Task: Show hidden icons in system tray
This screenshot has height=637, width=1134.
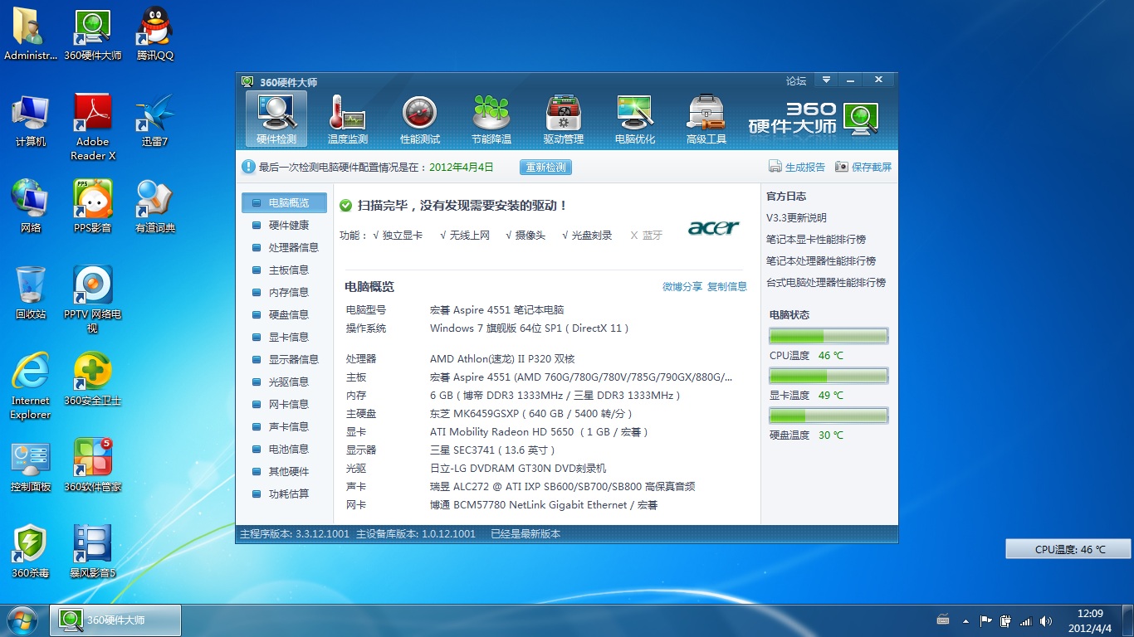Action: [965, 620]
